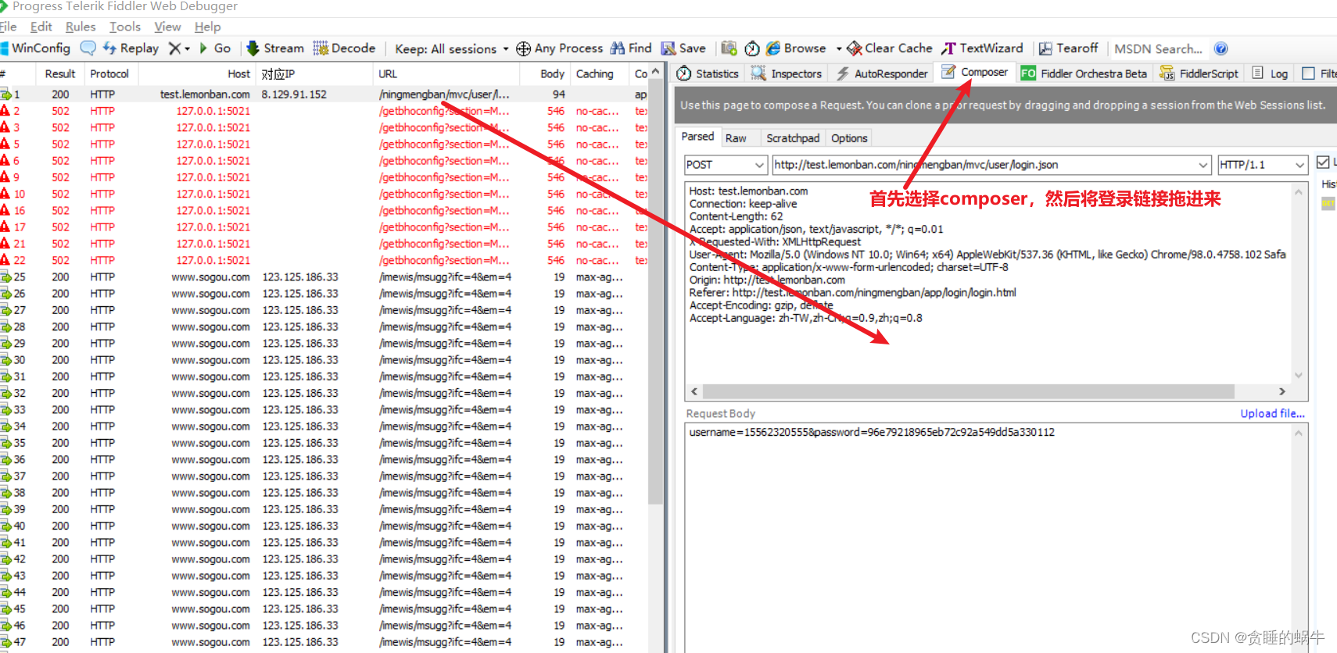Select failed session number 2

click(x=324, y=111)
